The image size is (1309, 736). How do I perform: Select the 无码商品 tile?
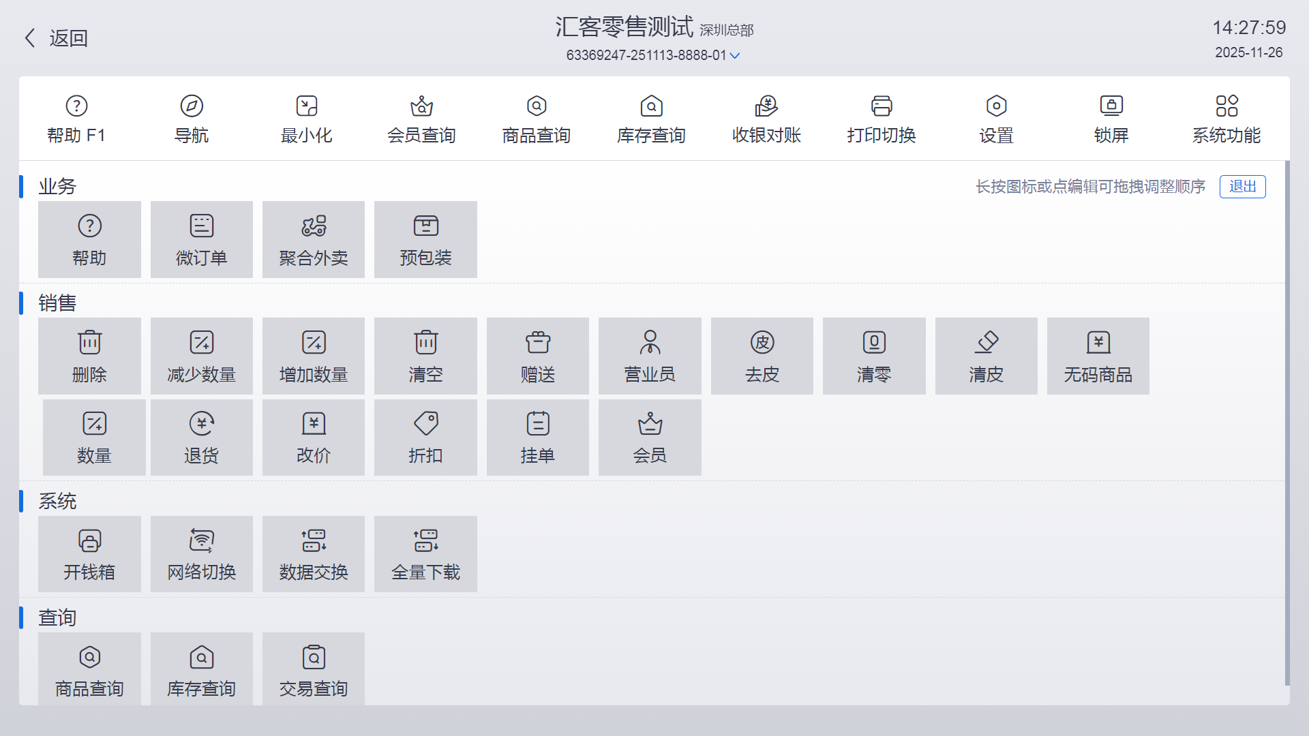(x=1098, y=356)
